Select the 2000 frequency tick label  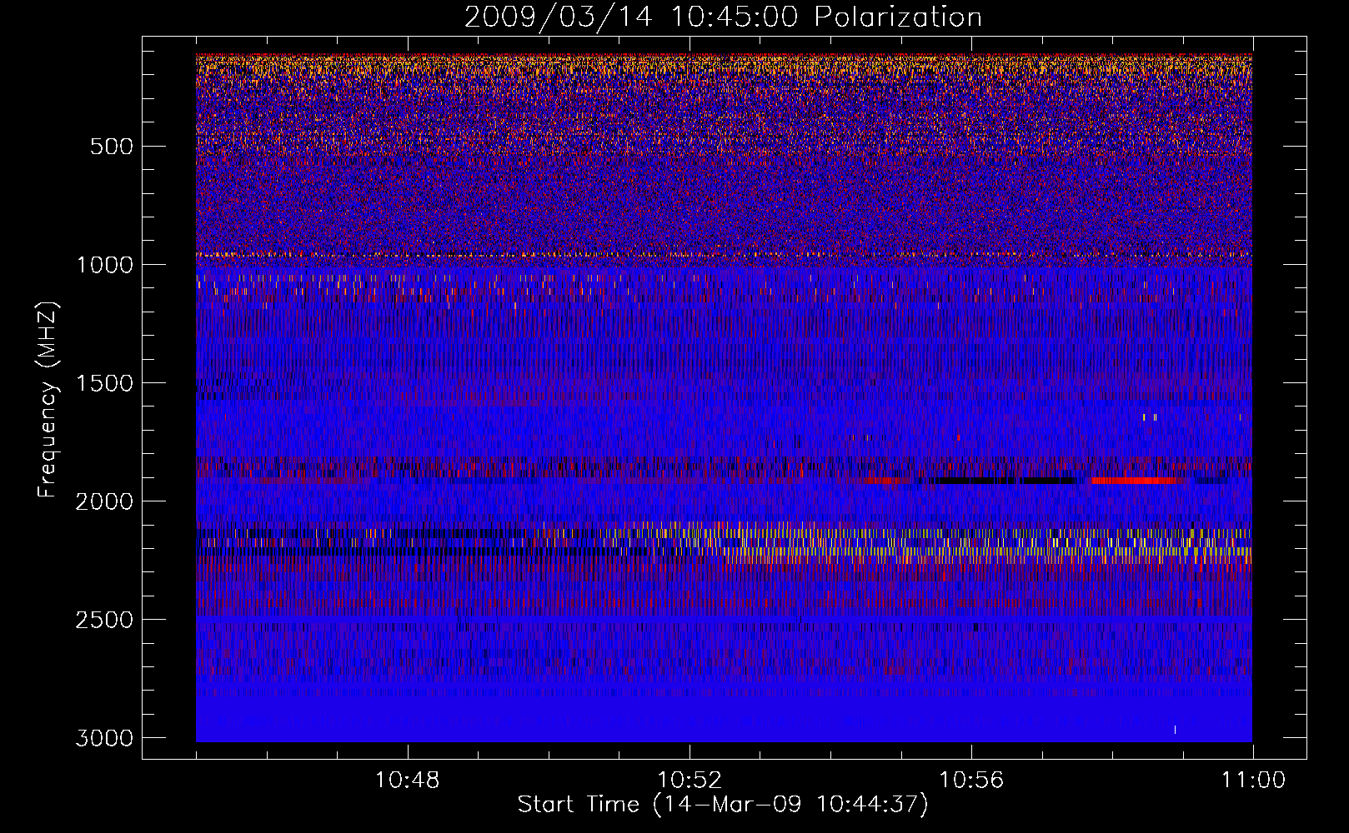(x=104, y=501)
